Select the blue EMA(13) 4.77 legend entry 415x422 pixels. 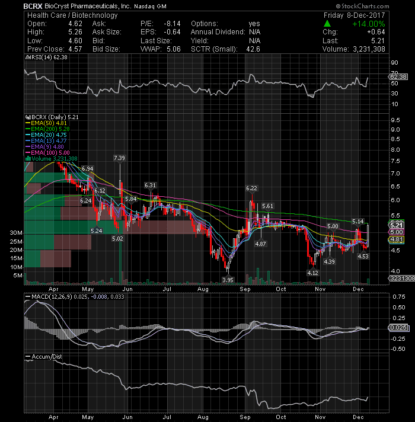46,141
